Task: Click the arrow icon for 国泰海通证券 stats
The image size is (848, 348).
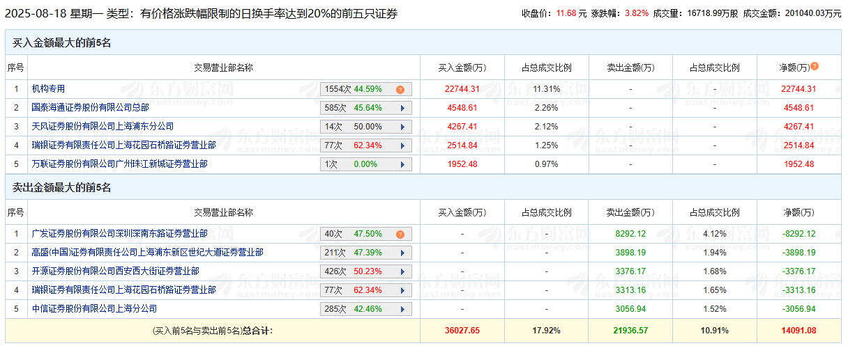Action: tap(402, 108)
